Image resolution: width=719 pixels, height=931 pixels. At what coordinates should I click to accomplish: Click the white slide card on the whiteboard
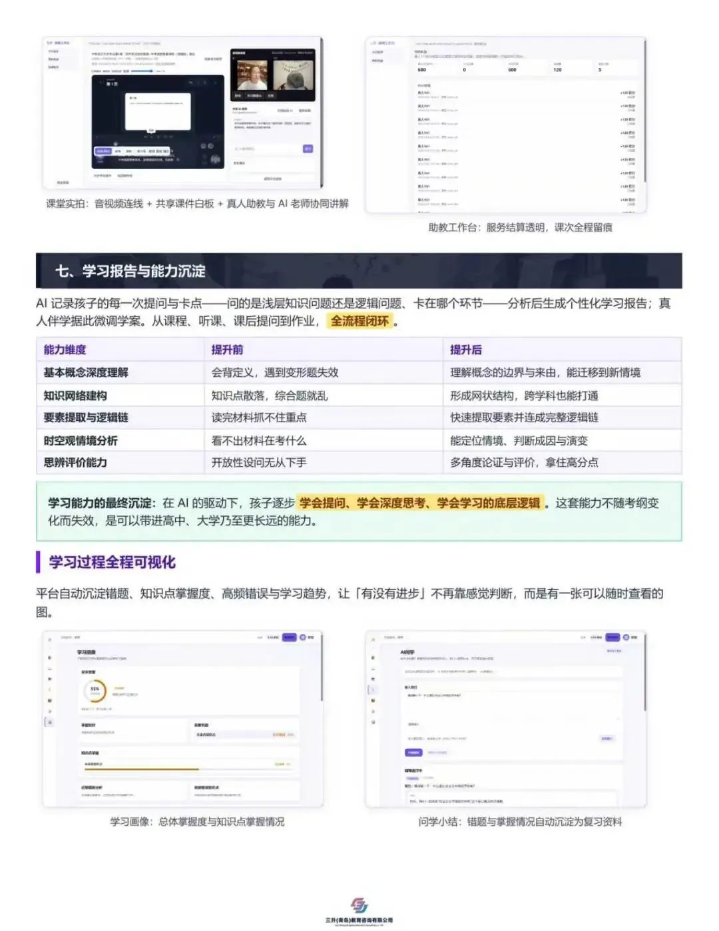click(158, 111)
